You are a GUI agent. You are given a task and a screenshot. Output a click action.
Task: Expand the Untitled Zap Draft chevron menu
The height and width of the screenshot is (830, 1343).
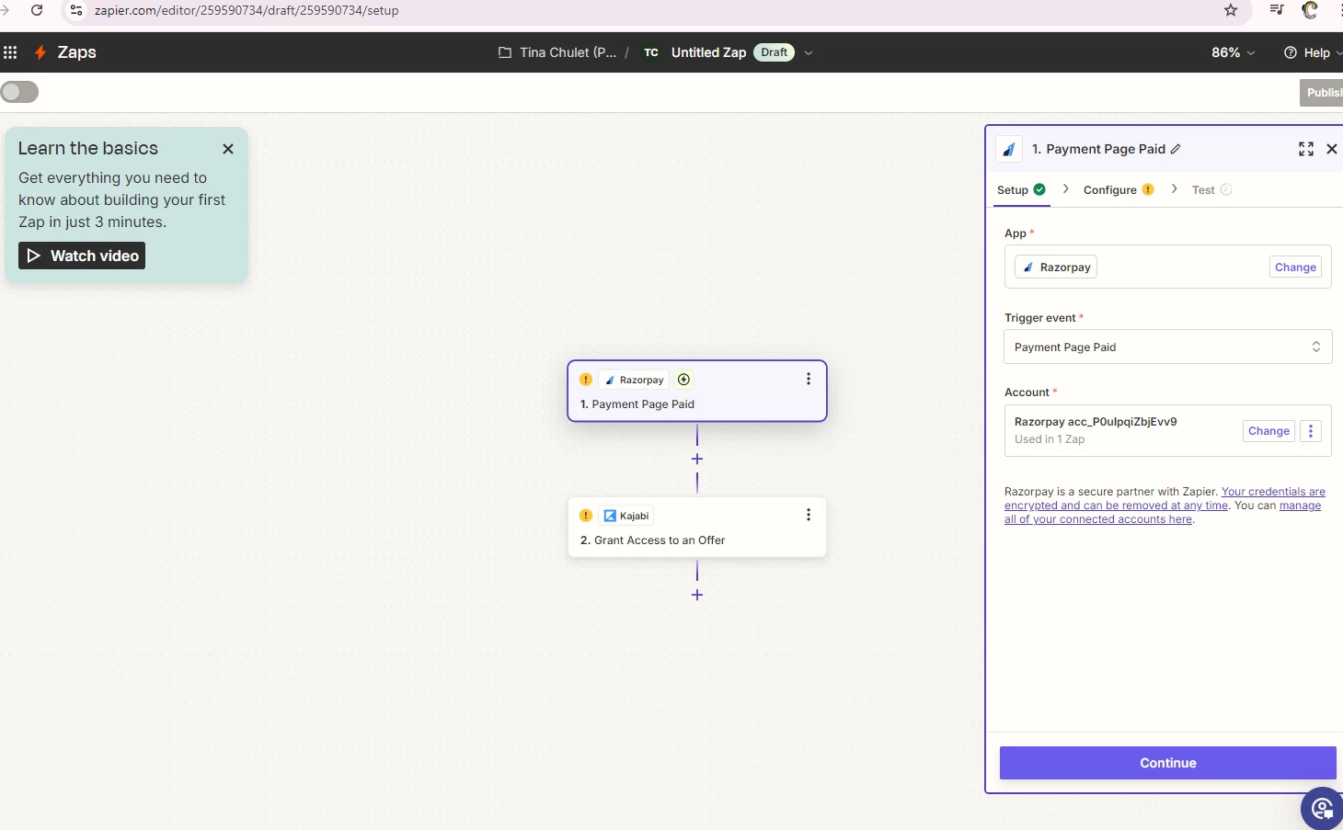point(809,52)
